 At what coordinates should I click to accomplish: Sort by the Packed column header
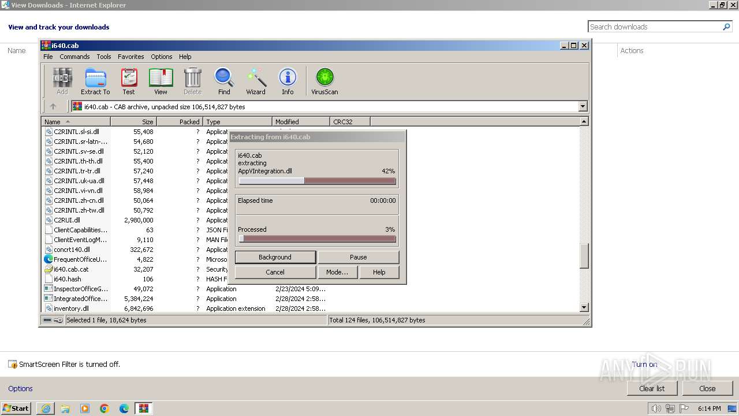[180, 121]
